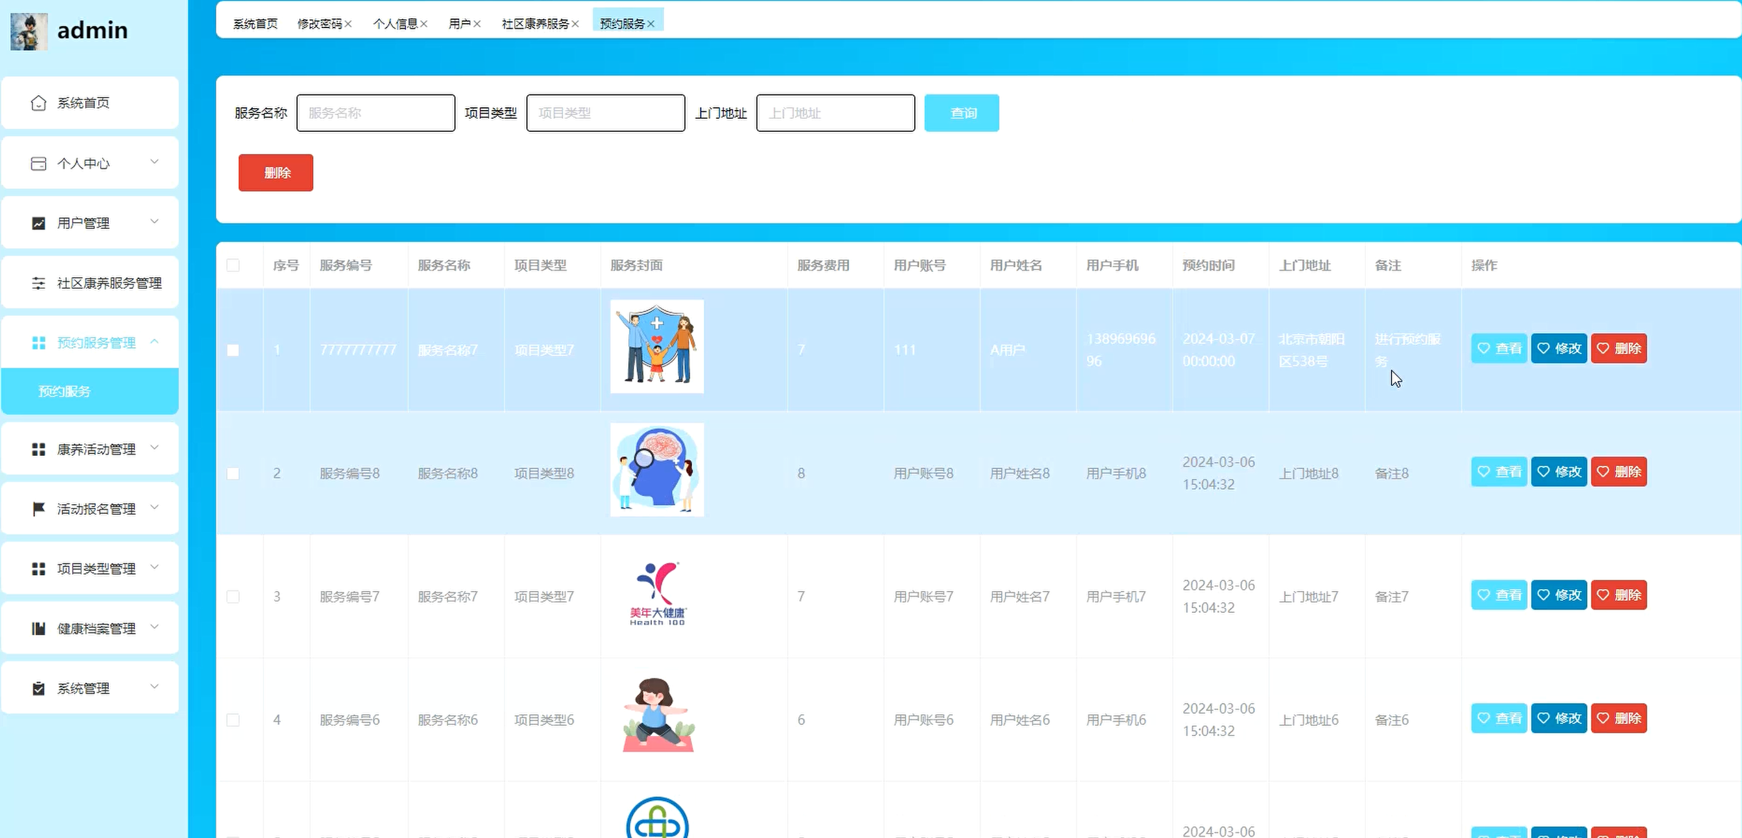Open the 预约服务 submenu item
The width and height of the screenshot is (1742, 838).
point(90,391)
